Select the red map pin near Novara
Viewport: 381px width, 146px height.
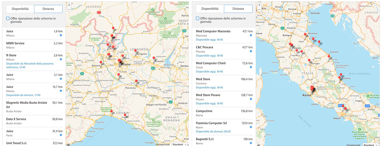click(101, 63)
